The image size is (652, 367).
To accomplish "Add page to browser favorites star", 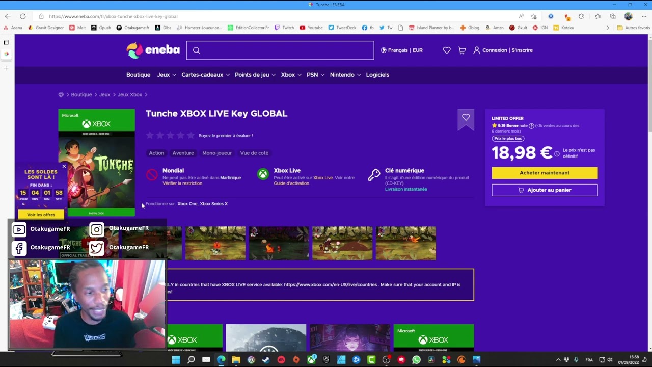I will tap(534, 16).
